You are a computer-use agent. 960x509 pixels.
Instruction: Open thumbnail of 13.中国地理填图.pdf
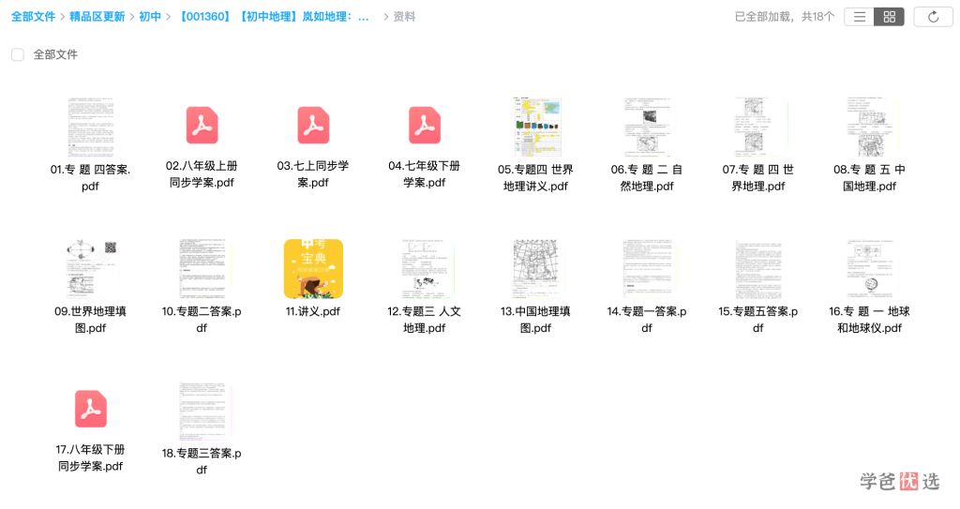tap(536, 269)
